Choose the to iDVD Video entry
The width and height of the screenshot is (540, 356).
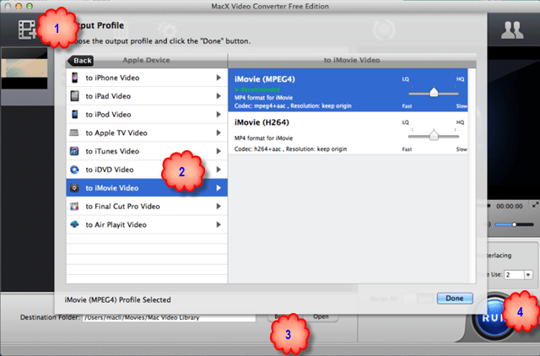[147, 170]
